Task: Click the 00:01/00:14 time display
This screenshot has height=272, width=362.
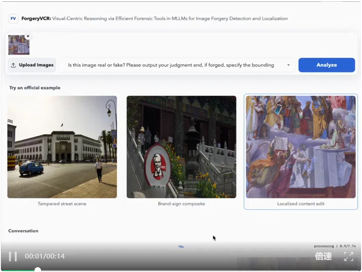Action: [x=45, y=256]
